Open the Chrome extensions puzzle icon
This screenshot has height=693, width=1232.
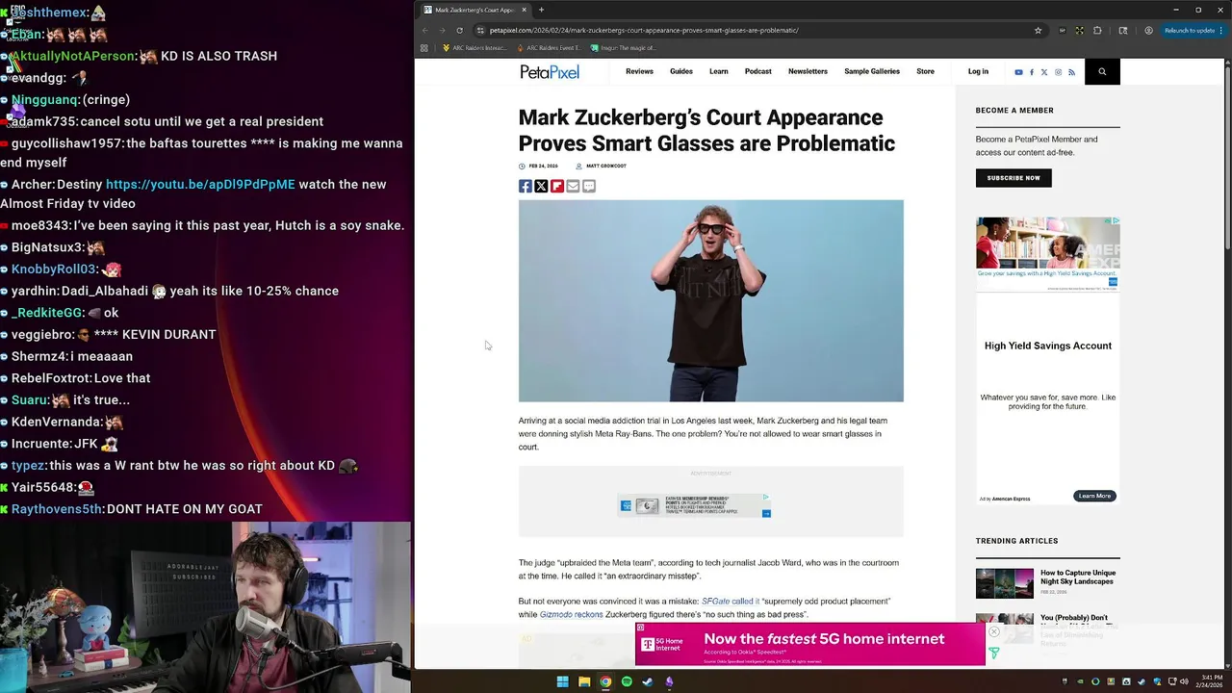(1097, 30)
